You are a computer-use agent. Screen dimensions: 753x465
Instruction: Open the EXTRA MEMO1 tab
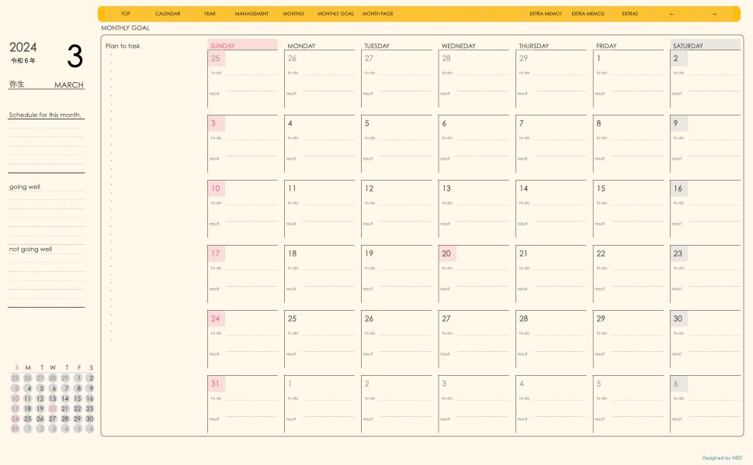(x=545, y=14)
